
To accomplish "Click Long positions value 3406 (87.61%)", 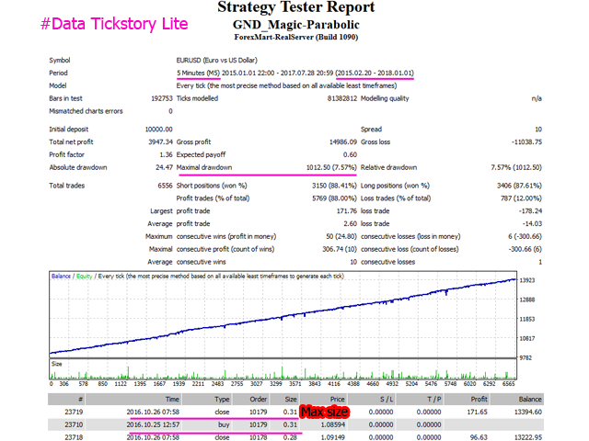I will click(x=519, y=186).
